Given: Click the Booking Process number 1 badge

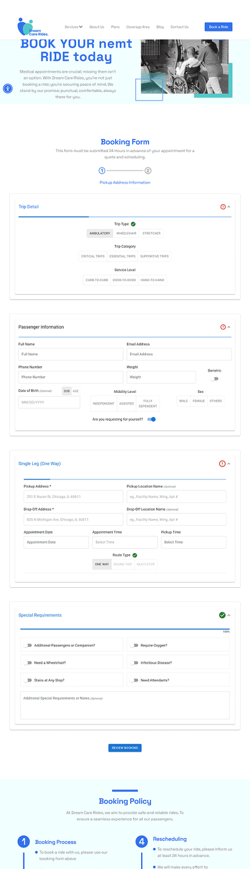Looking at the screenshot, I should 24,842.
